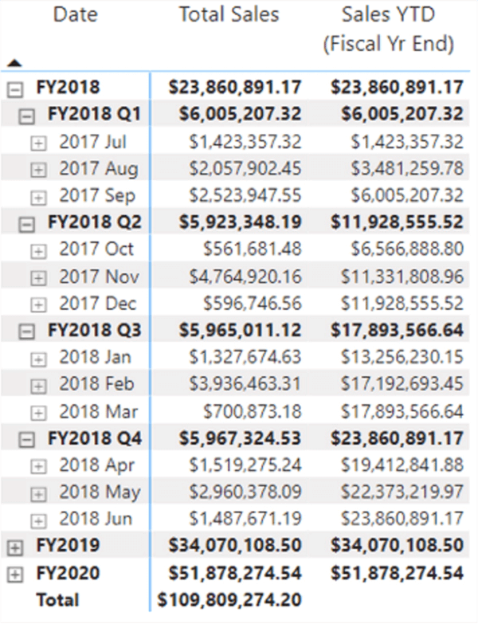The image size is (478, 624).
Task: Click the Sales YTD column header
Action: pos(387,29)
